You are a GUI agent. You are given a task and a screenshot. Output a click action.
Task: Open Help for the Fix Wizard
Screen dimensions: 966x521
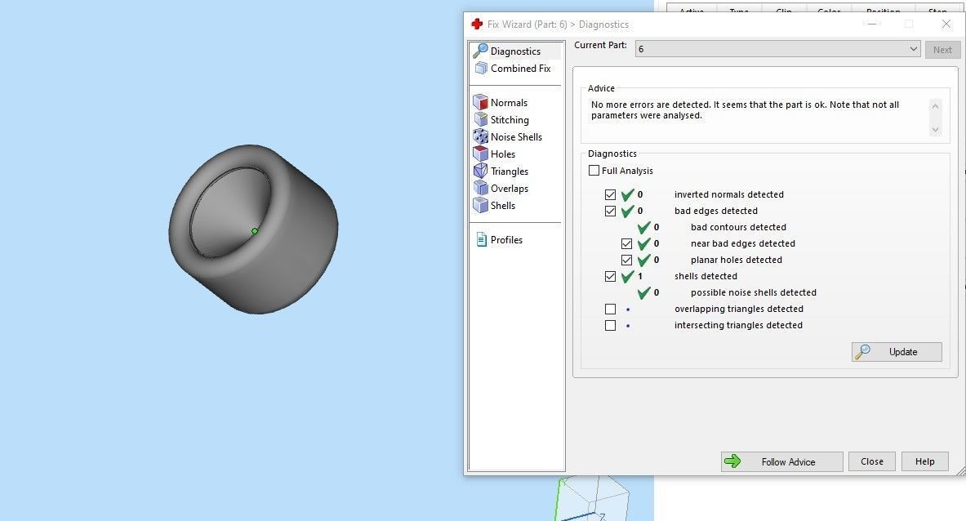coord(924,461)
